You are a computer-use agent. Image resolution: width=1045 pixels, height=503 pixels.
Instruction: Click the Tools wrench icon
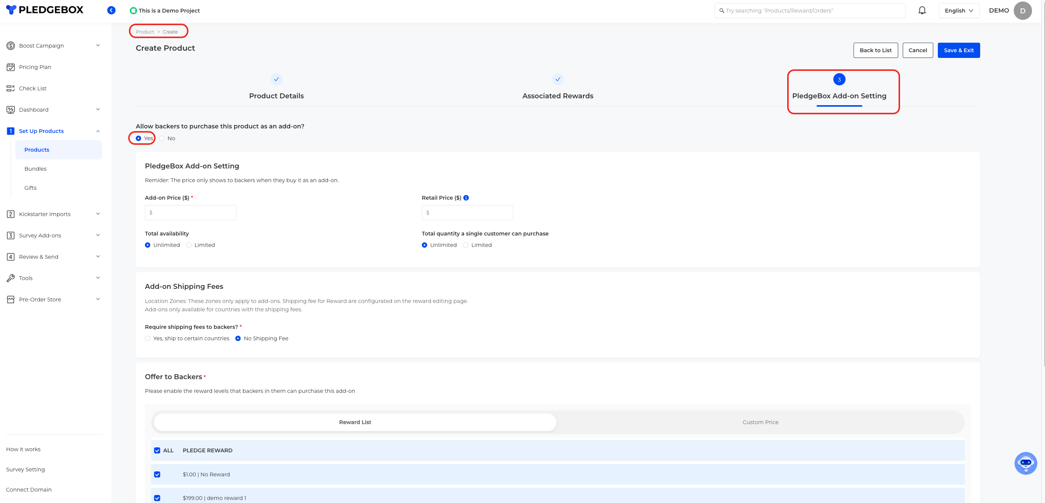click(11, 278)
